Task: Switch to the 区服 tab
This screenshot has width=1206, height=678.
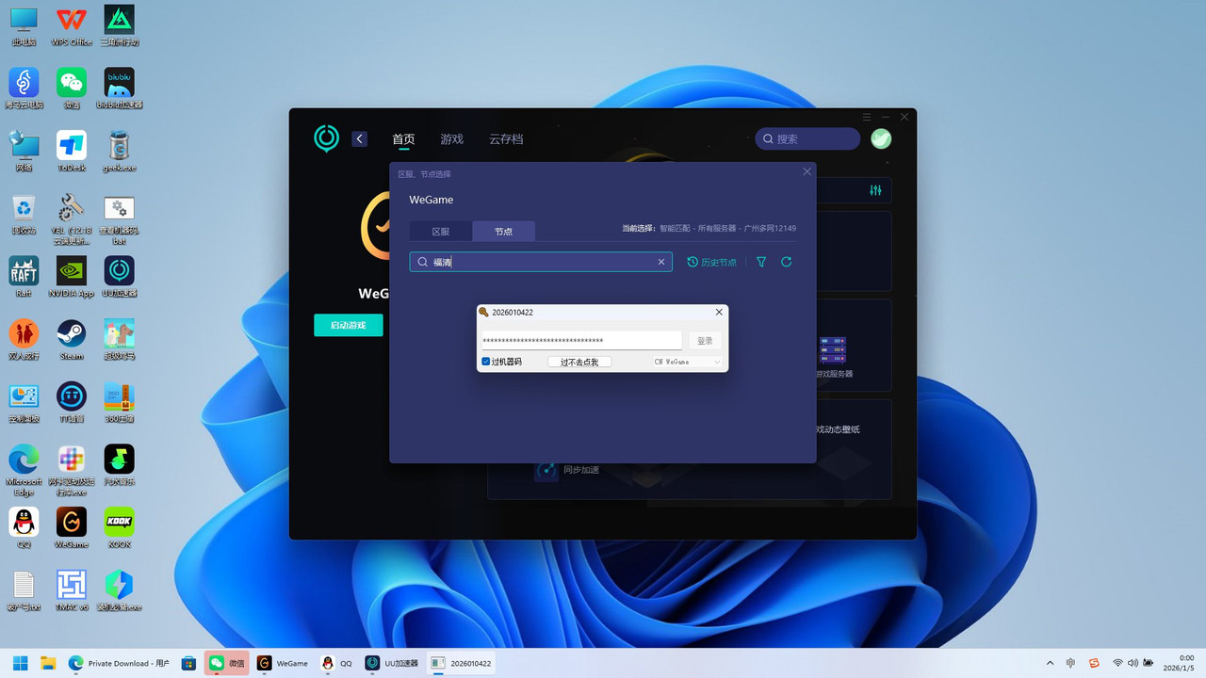Action: 441,231
